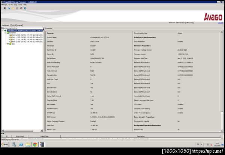Open Server Manager from the taskbar

pyautogui.click(x=14, y=144)
